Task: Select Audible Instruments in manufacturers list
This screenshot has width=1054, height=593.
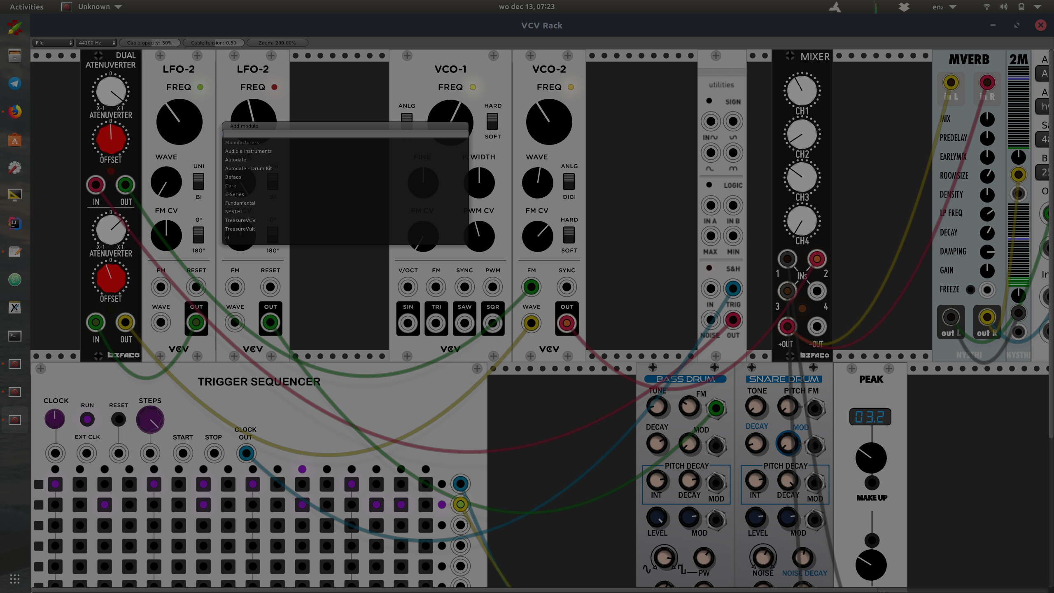Action: coord(248,151)
